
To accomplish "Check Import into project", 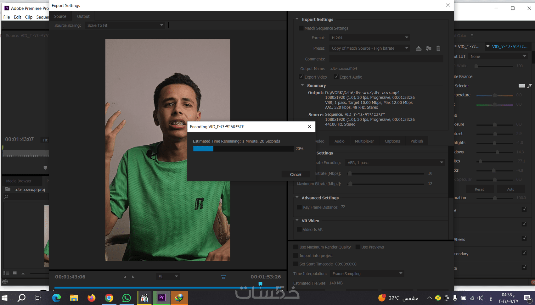I will (x=296, y=256).
